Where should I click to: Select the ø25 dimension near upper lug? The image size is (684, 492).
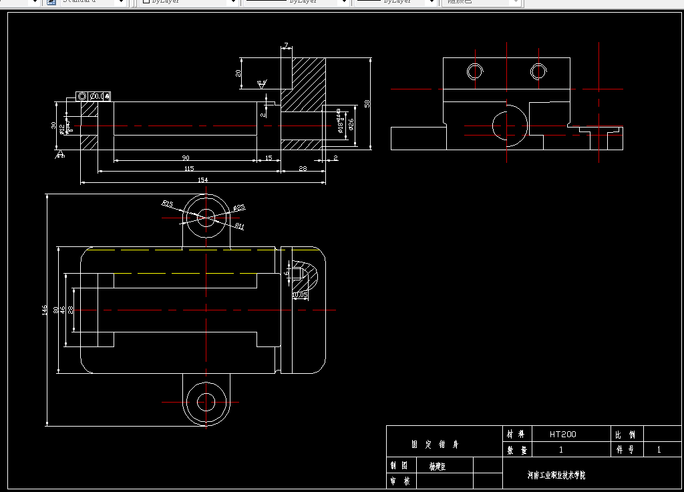point(239,208)
